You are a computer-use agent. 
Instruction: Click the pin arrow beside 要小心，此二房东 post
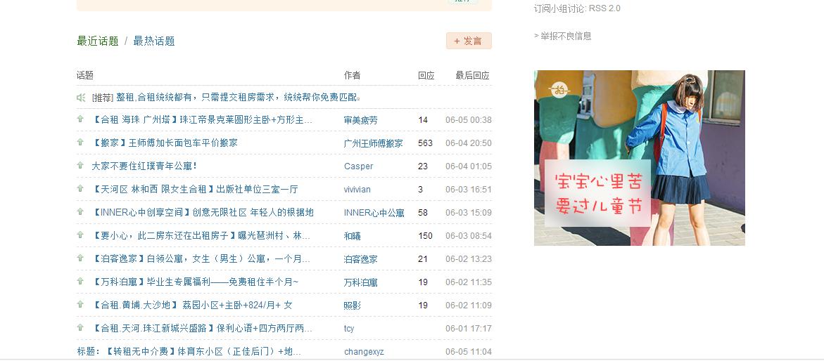pyautogui.click(x=80, y=235)
